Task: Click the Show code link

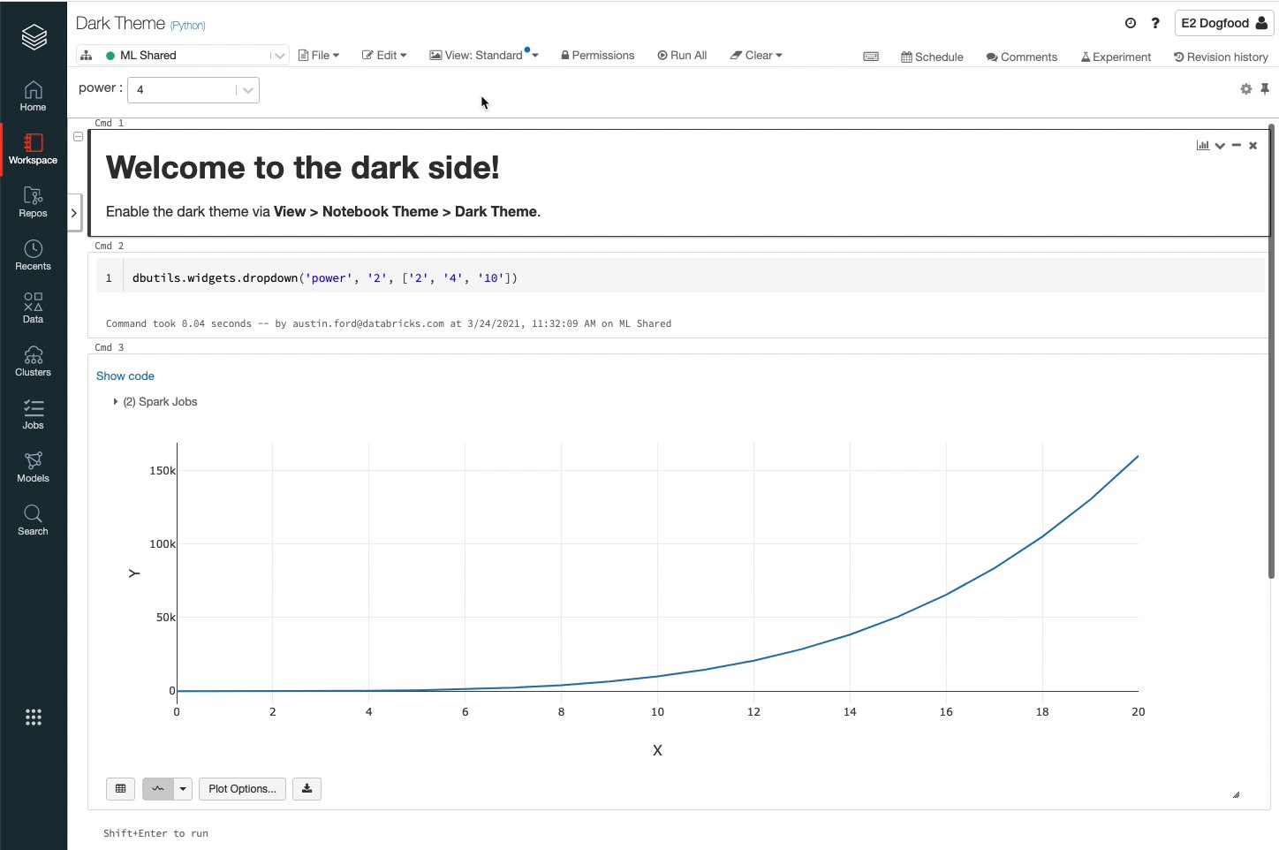Action: click(x=125, y=376)
